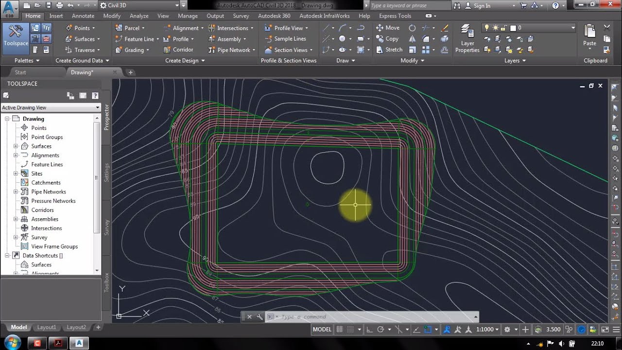Click the layer color white swatch

(x=513, y=28)
